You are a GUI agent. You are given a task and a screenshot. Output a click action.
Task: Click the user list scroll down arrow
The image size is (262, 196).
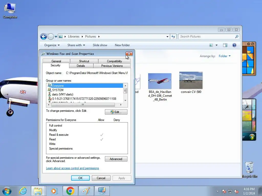click(125, 101)
